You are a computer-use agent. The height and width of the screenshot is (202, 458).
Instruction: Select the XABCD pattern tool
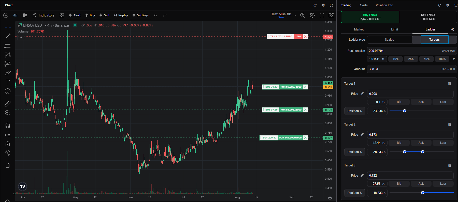coord(8,55)
